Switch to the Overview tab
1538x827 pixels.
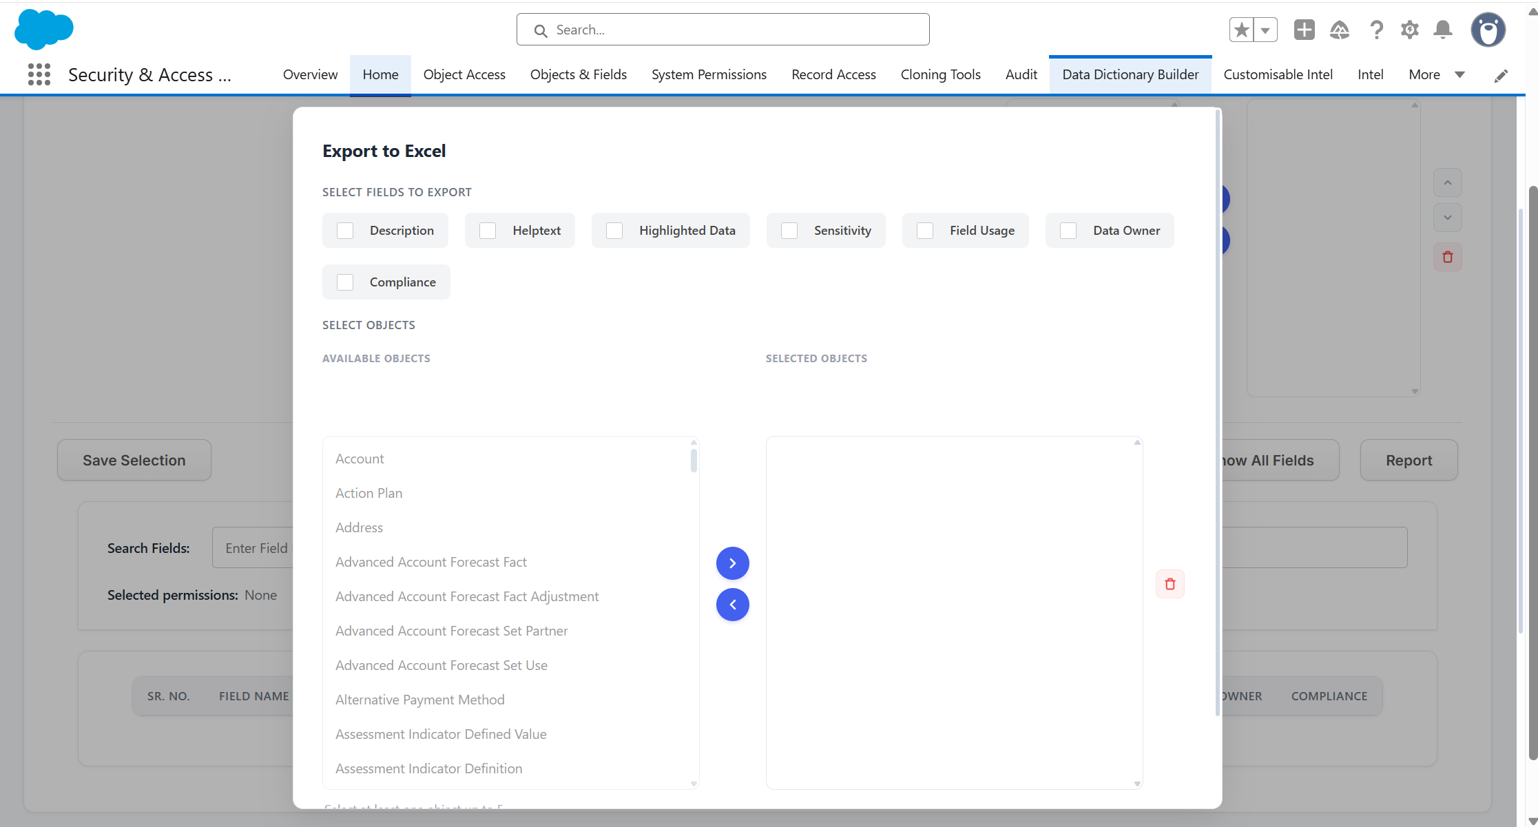[x=310, y=74]
